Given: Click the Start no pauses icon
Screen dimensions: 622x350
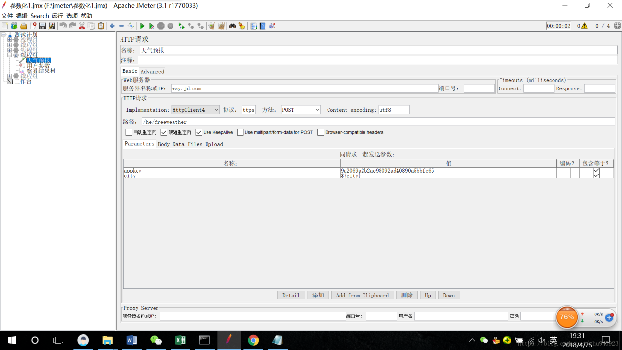Looking at the screenshot, I should point(152,26).
